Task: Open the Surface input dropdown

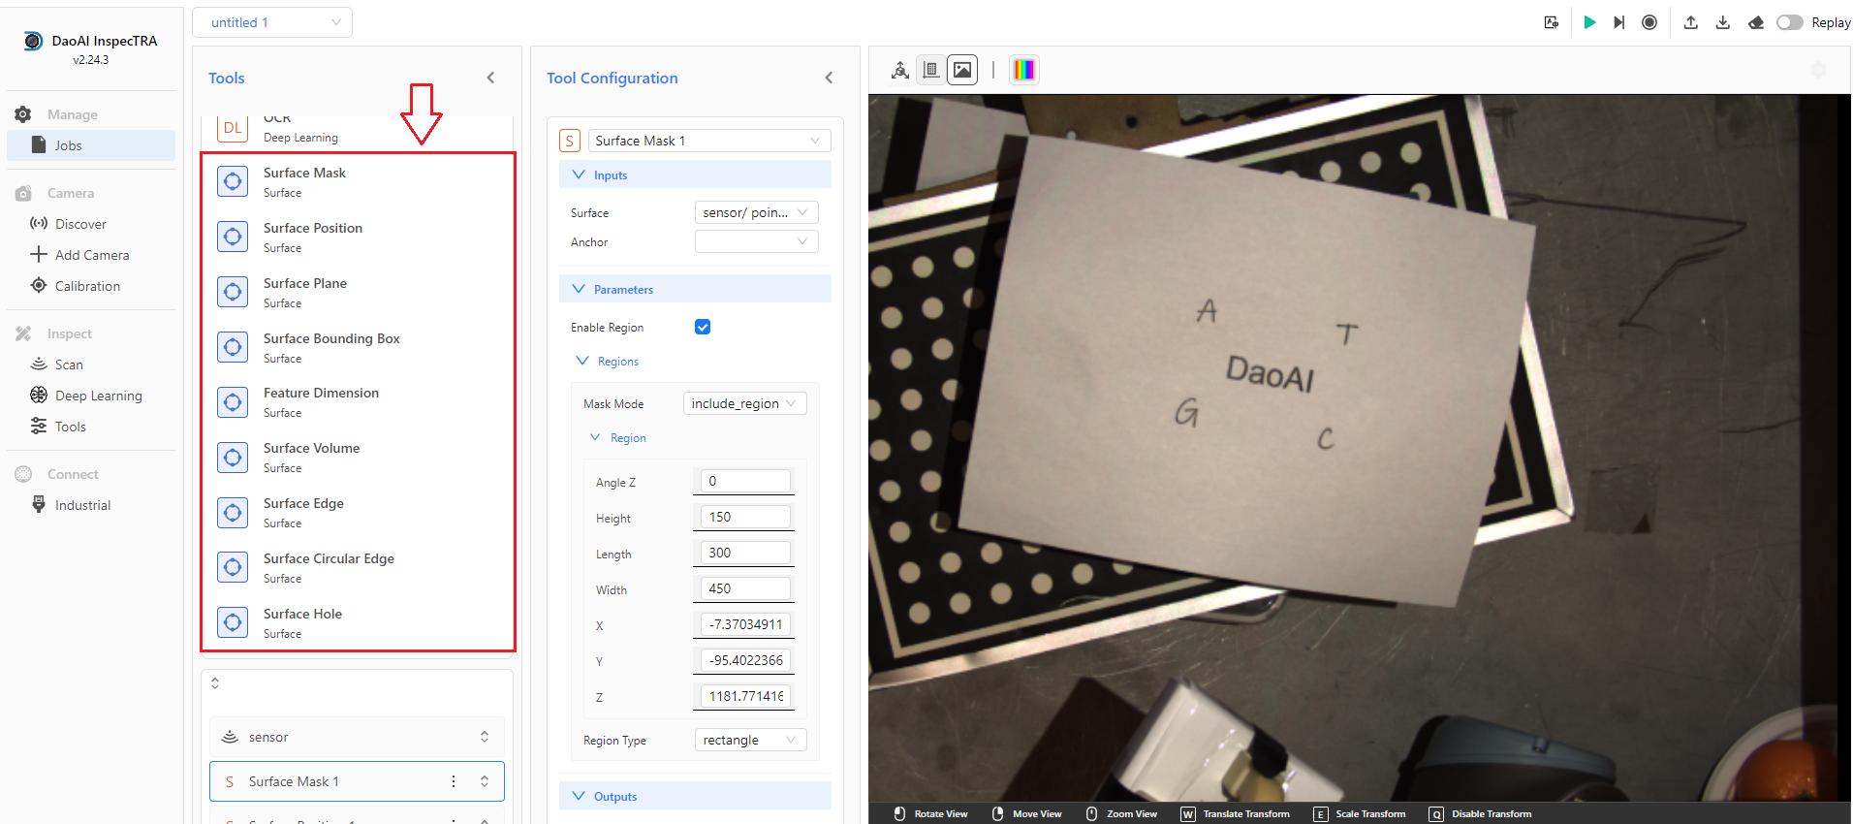Action: (x=756, y=212)
